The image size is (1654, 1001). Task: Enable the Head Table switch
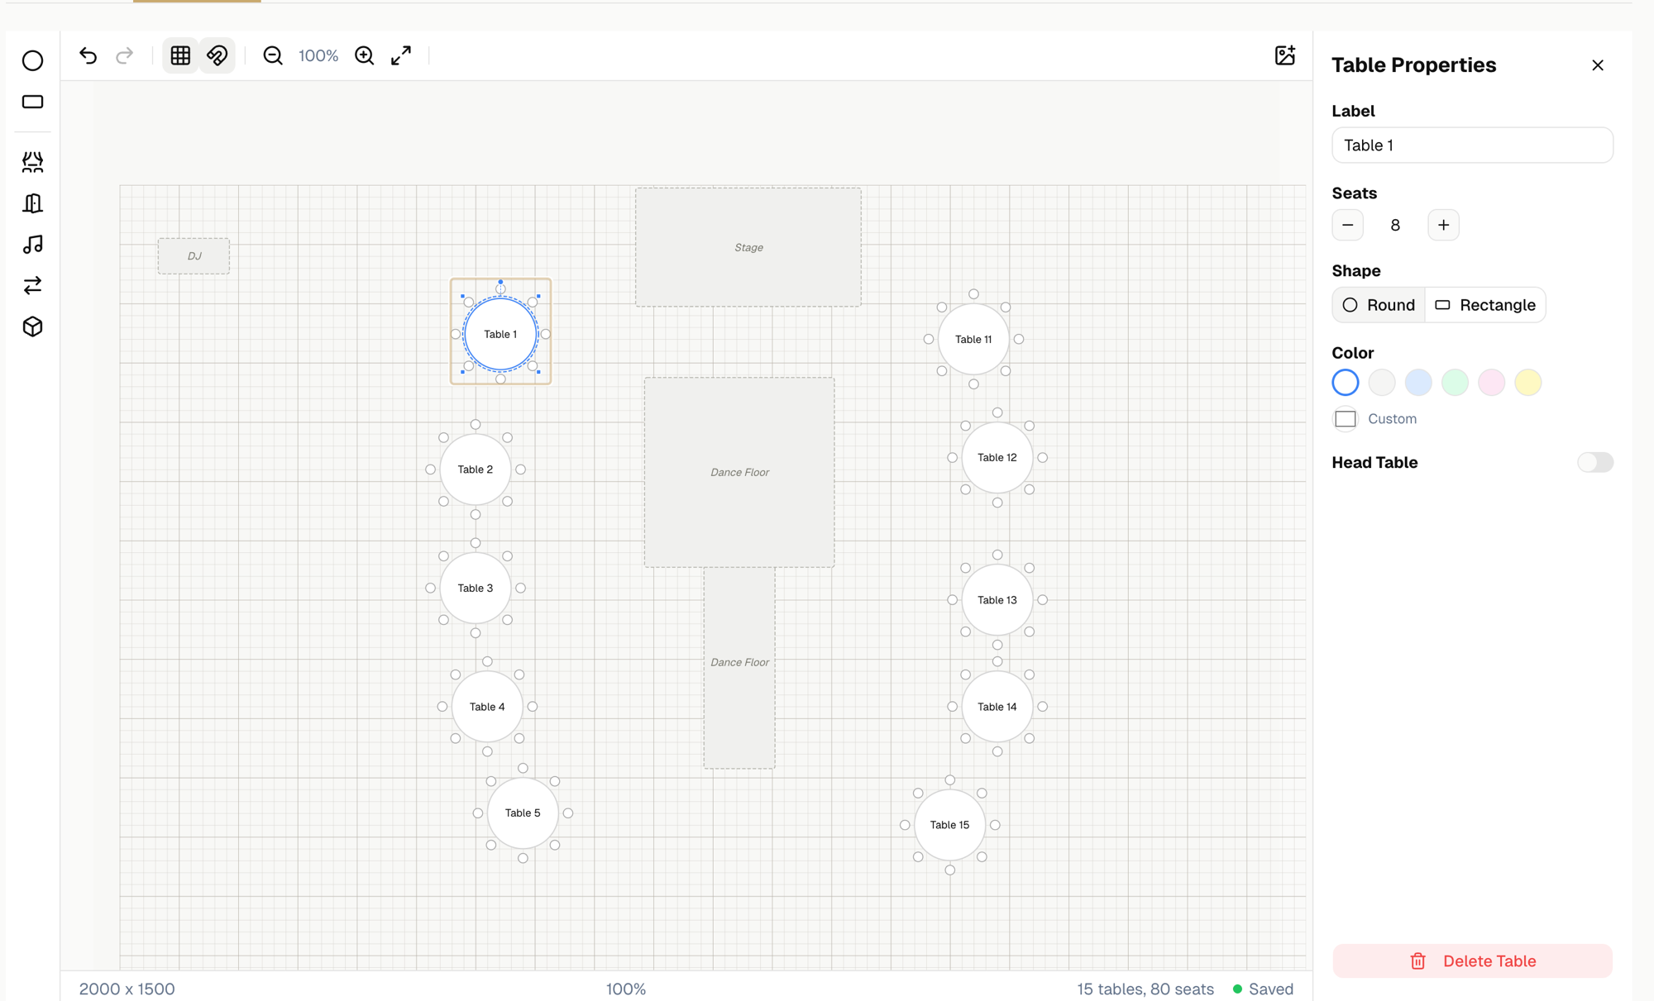[1595, 462]
